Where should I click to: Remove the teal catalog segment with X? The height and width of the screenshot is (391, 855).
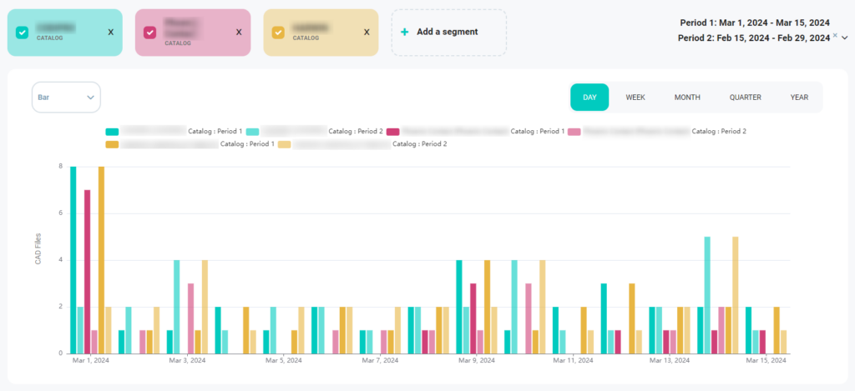(111, 33)
